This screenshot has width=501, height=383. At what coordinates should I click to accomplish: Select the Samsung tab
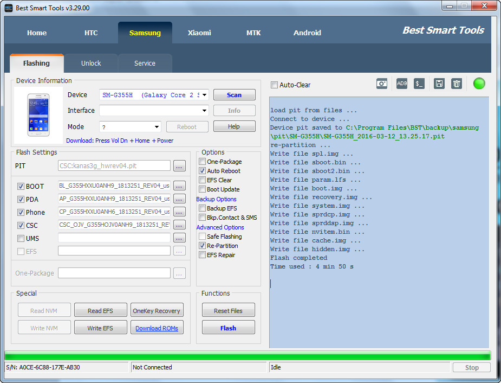pos(145,33)
